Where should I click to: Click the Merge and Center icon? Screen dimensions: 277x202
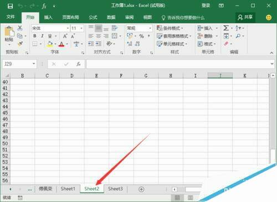(x=115, y=36)
